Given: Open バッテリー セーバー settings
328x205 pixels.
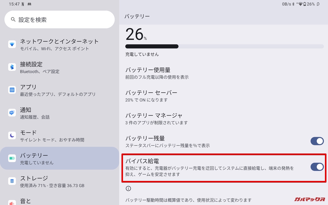Looking at the screenshot, I should tap(223, 96).
